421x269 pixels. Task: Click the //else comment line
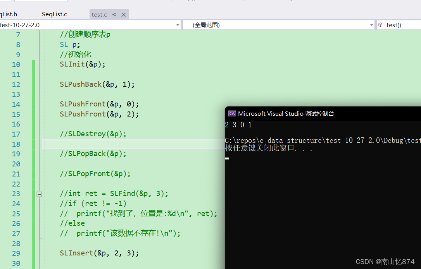(72, 223)
